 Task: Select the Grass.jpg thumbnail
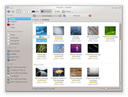[x=41, y=48]
